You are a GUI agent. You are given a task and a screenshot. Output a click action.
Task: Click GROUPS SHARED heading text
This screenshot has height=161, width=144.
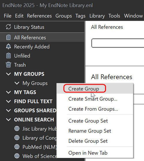[x=35, y=111]
